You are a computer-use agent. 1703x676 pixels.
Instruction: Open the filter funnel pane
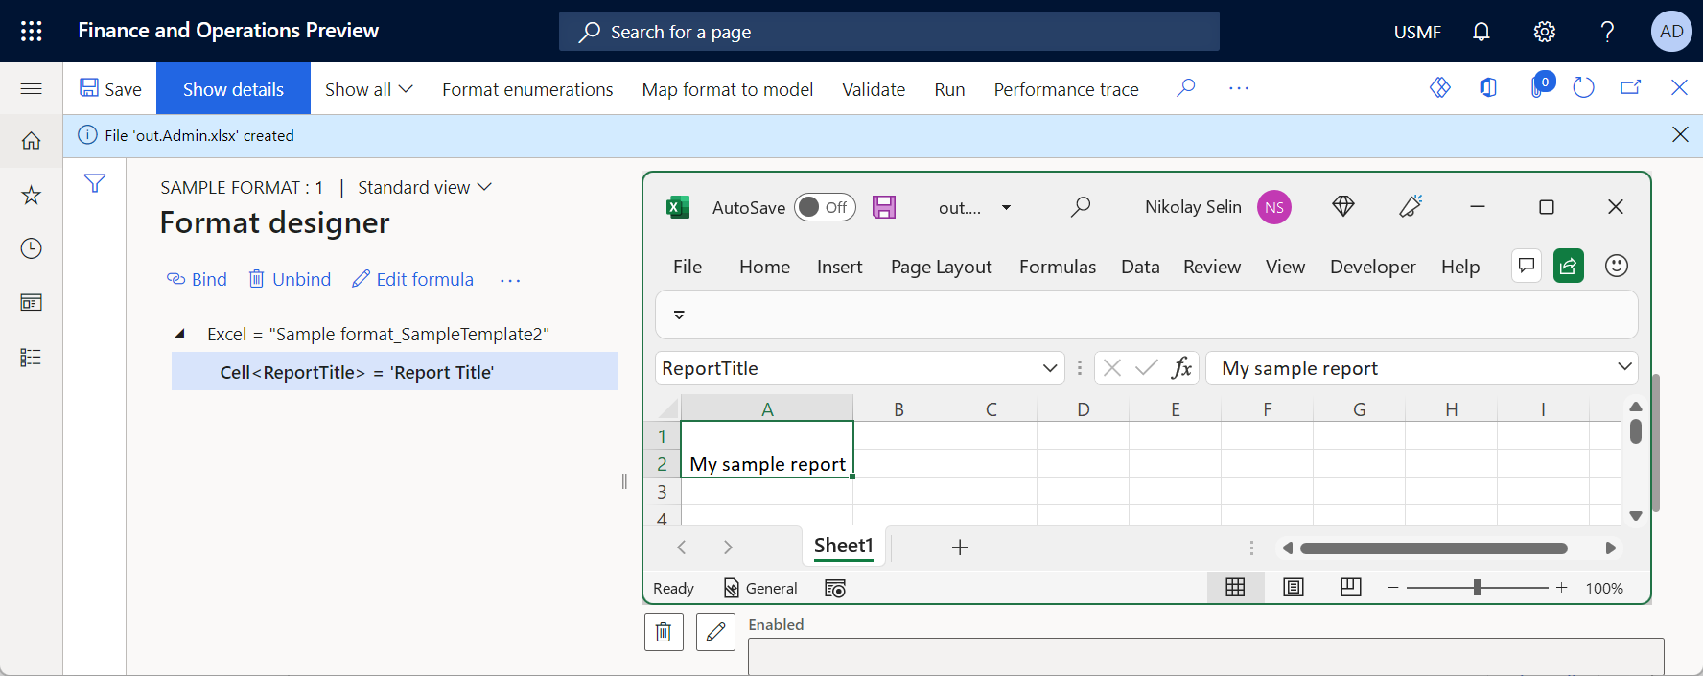(95, 183)
